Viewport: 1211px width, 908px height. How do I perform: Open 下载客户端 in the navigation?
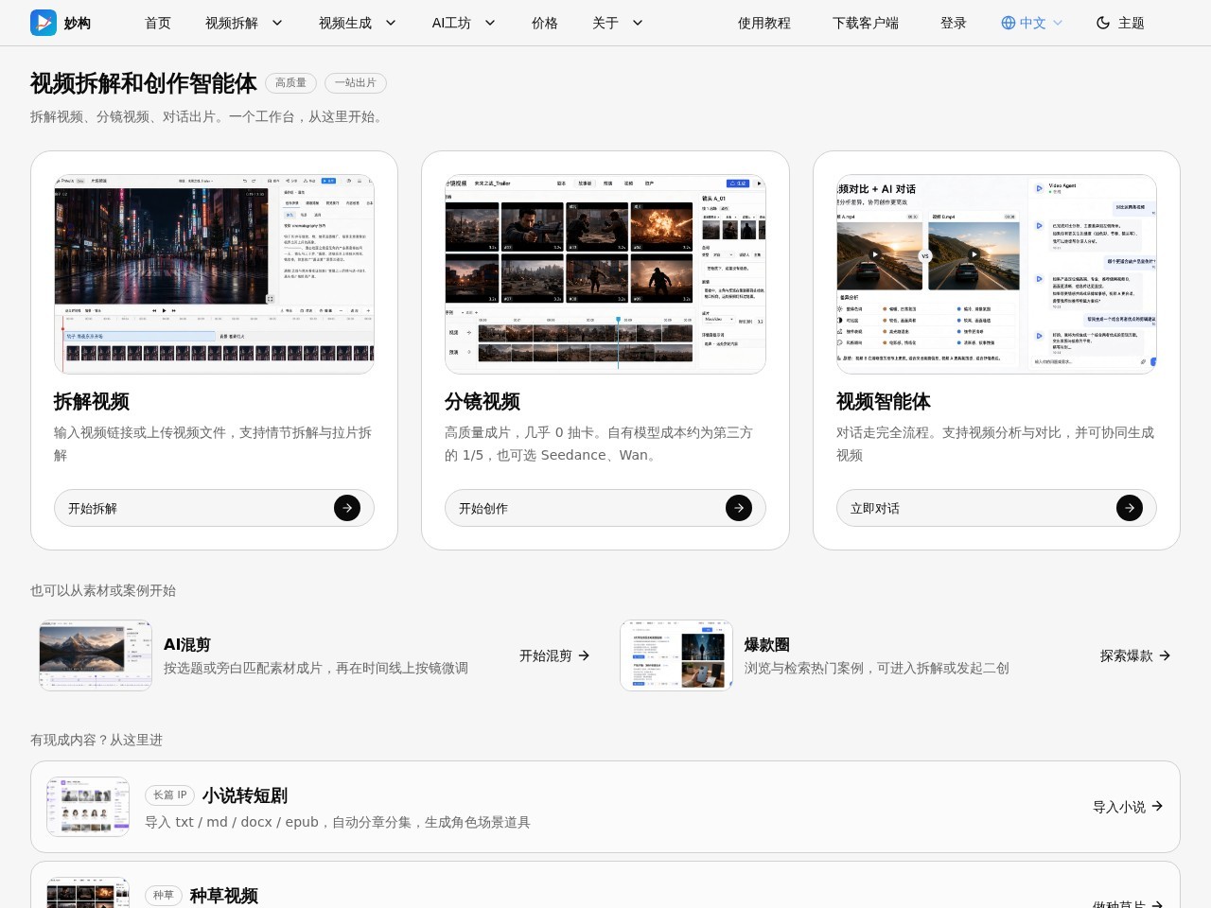pyautogui.click(x=866, y=23)
